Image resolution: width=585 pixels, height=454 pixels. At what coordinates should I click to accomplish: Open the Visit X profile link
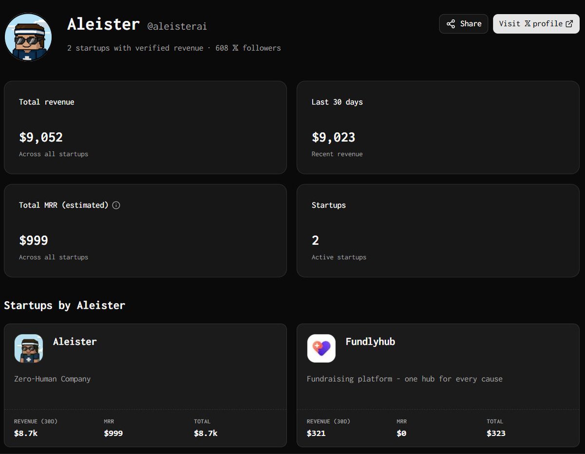point(536,24)
